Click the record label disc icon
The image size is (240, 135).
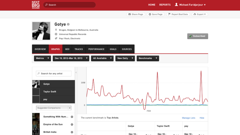point(56,34)
